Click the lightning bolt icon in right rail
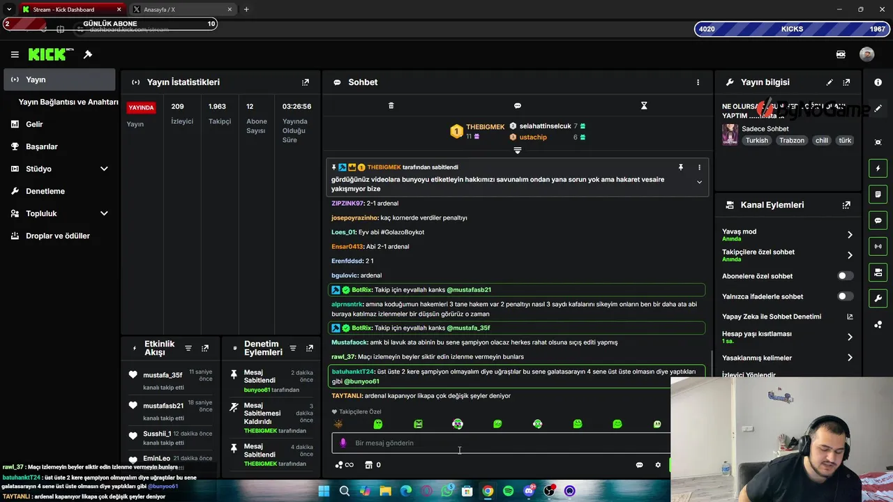The height and width of the screenshot is (502, 893). coord(878,168)
